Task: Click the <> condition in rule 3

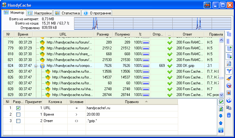Action: coord(76,121)
